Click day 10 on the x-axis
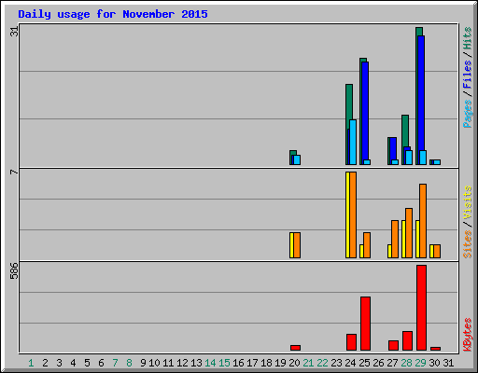The height and width of the screenshot is (373, 478). coord(154,363)
